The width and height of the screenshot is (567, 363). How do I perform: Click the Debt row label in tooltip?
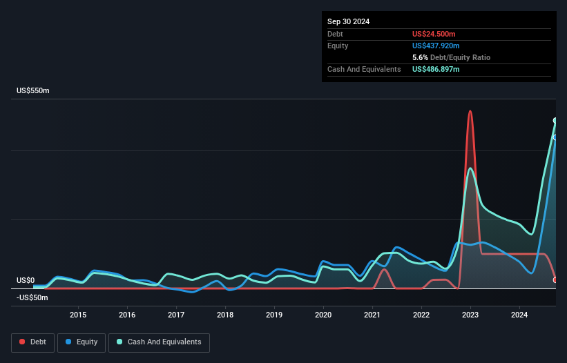point(335,34)
